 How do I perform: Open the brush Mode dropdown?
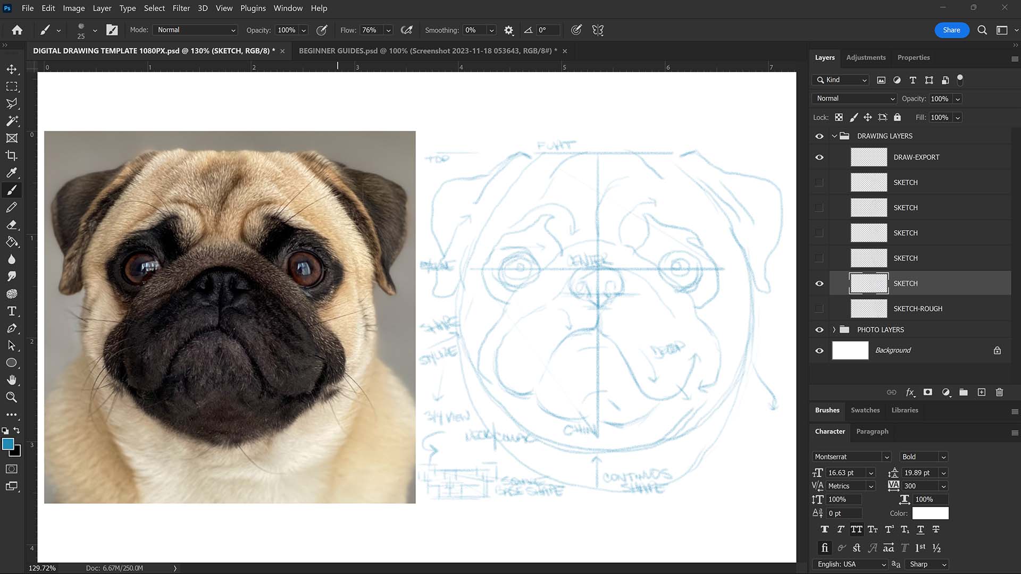pos(196,30)
